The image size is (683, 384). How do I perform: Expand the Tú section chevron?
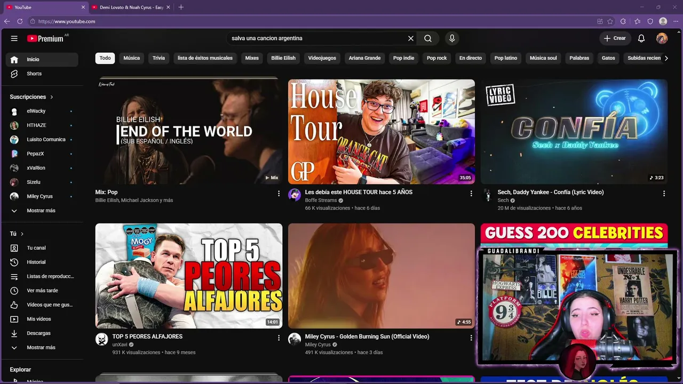pyautogui.click(x=22, y=234)
